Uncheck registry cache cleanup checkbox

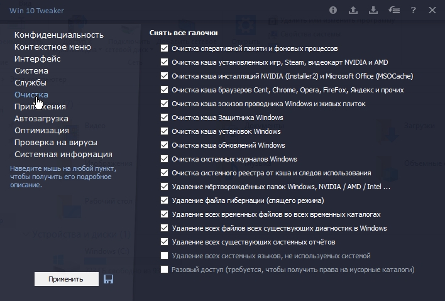(164, 172)
